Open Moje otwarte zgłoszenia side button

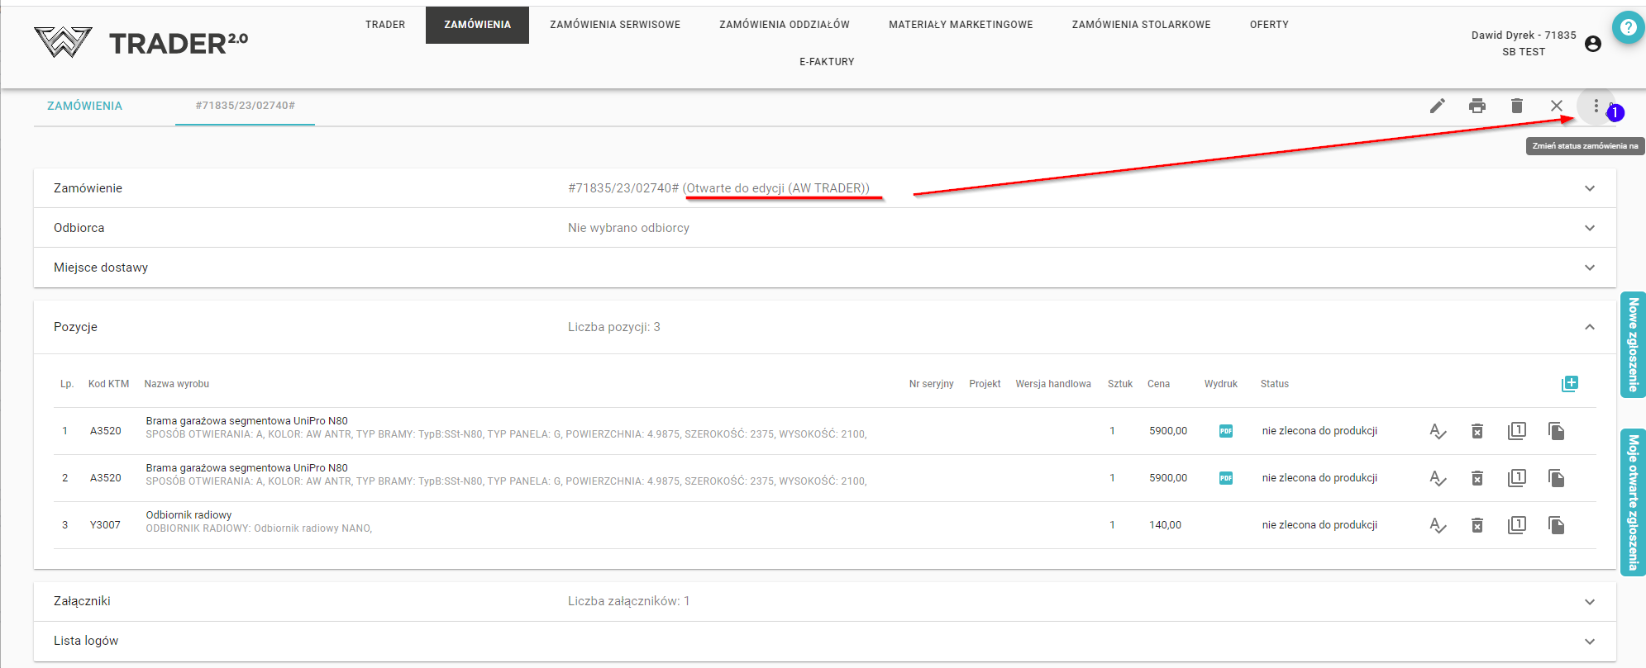point(1633,502)
